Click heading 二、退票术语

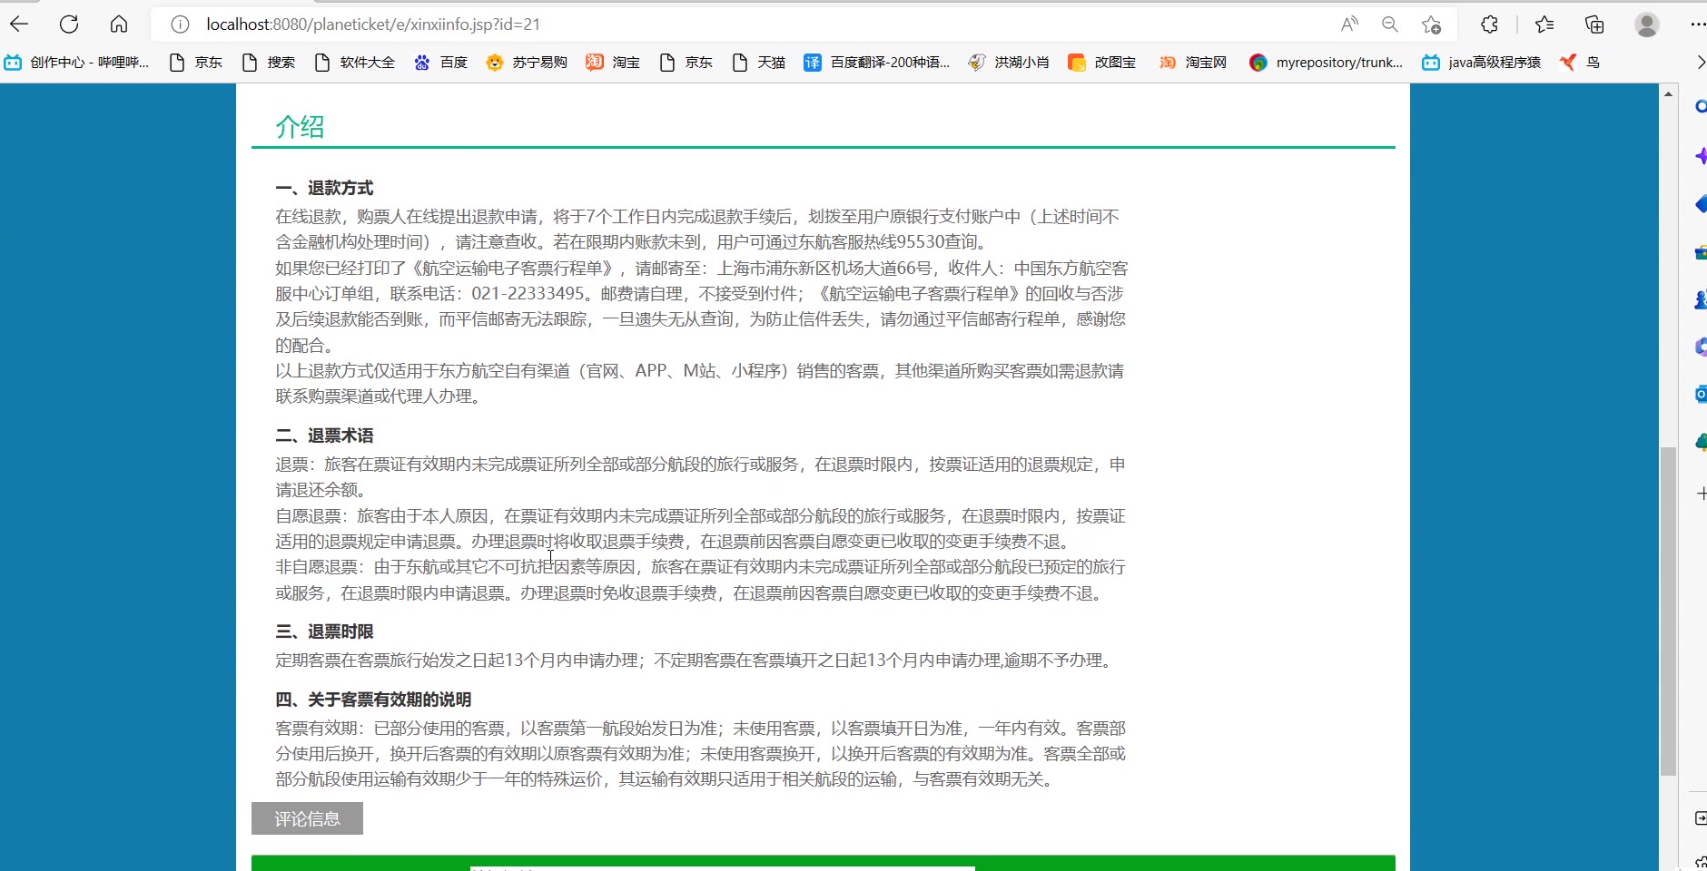(x=324, y=435)
